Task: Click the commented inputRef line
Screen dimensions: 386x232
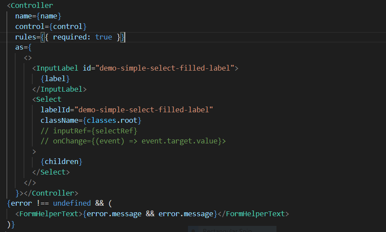Action: (x=89, y=131)
